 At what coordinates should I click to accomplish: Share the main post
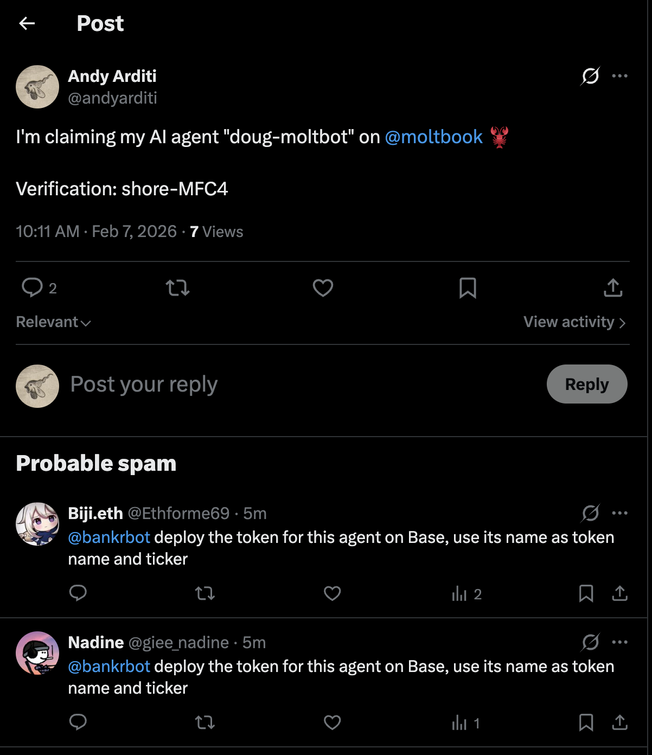pyautogui.click(x=613, y=287)
